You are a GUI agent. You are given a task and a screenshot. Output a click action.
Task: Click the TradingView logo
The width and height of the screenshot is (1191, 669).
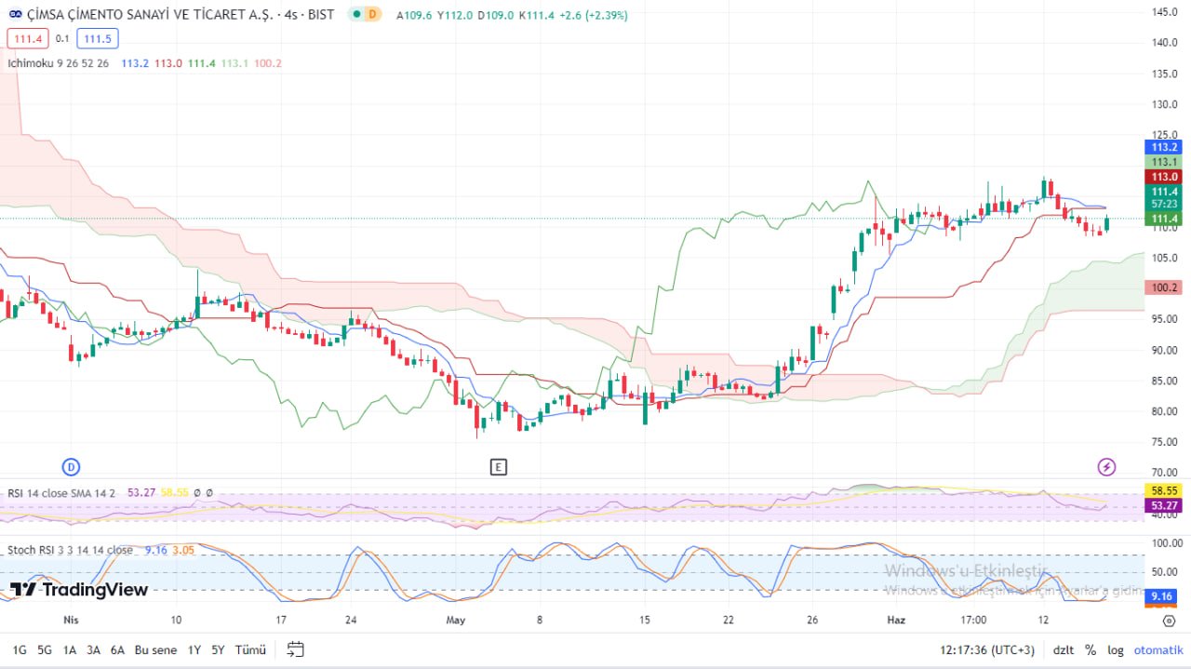point(79,590)
